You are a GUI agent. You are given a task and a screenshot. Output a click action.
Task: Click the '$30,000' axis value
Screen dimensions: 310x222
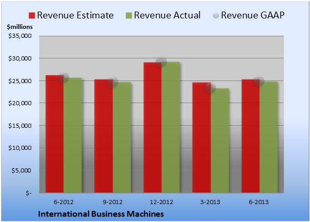(20, 58)
